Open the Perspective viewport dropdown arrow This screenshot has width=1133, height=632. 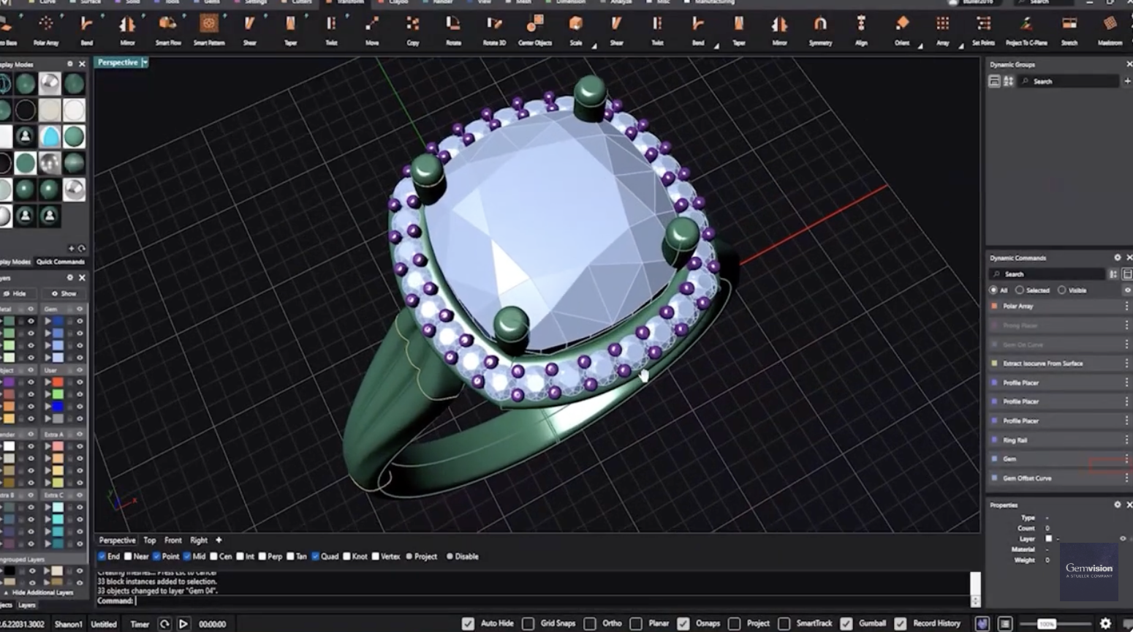(145, 63)
